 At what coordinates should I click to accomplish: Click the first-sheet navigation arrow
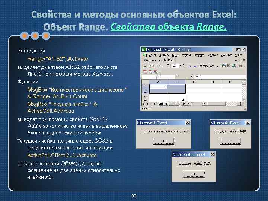[x=143, y=103]
